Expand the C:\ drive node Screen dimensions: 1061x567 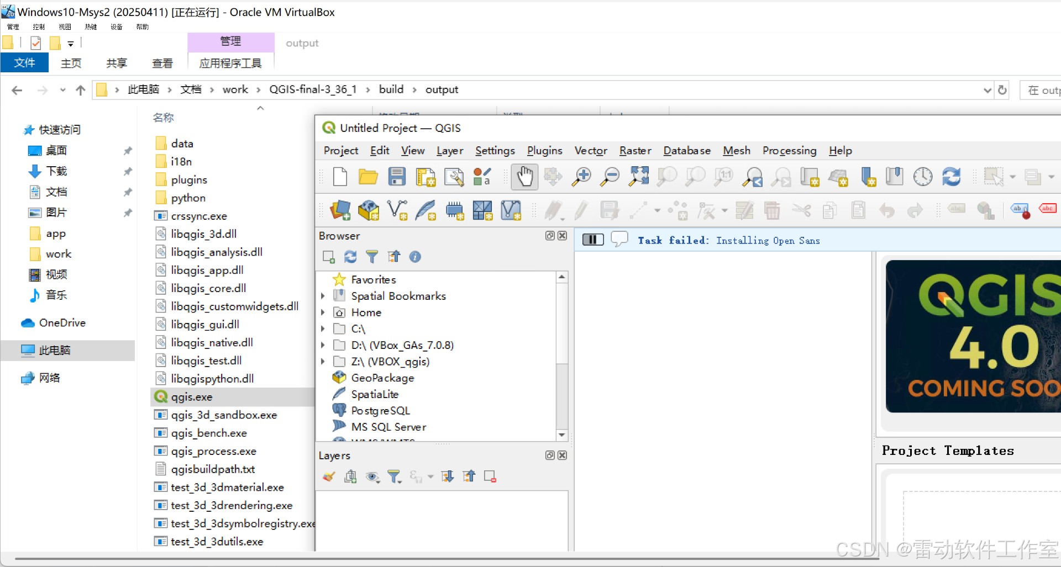323,328
